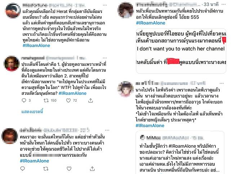232x174 pixels.
Task: Retweet the bottom-left tweet
Action: [x=46, y=169]
